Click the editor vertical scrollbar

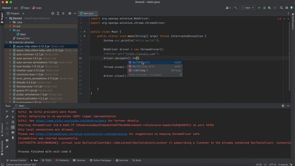coord(289,56)
